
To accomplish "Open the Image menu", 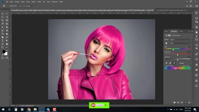I will (17, 2).
